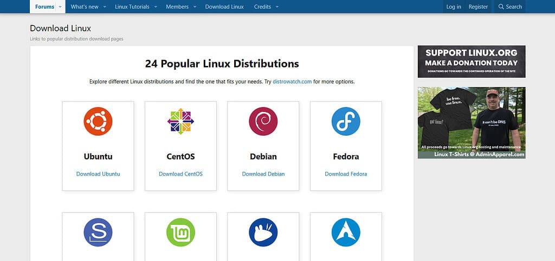Click the Log in link

[x=454, y=6]
